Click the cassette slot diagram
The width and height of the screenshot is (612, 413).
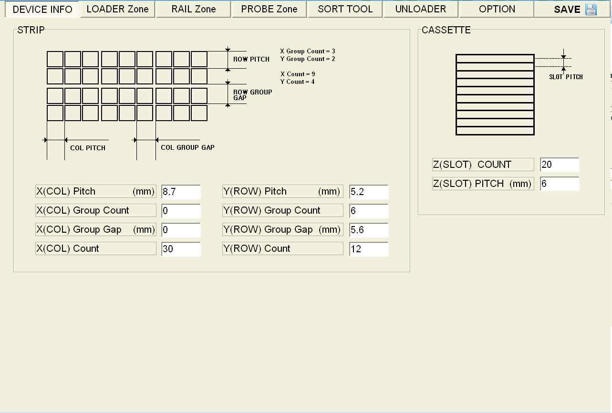point(495,94)
